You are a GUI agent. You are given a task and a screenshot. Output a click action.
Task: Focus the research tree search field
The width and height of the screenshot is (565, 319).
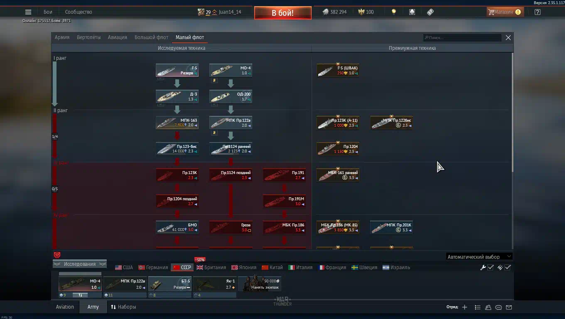pos(462,37)
